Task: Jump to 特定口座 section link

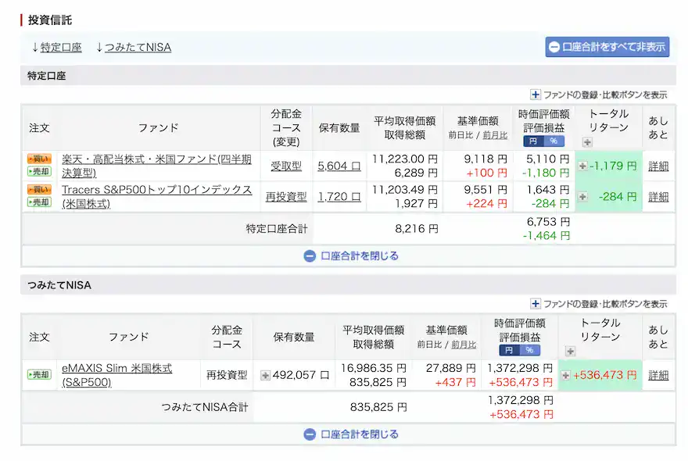Action: pyautogui.click(x=61, y=48)
